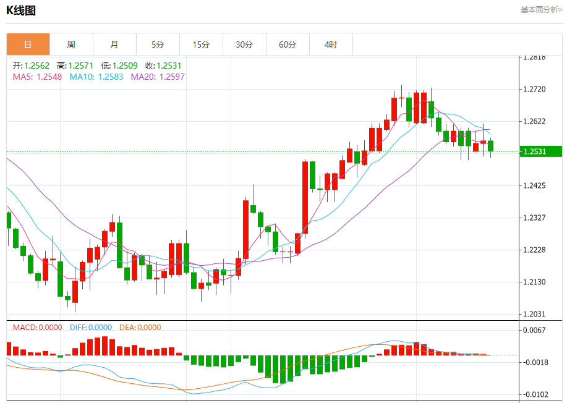Click the 1.2622 price axis label

coord(534,121)
